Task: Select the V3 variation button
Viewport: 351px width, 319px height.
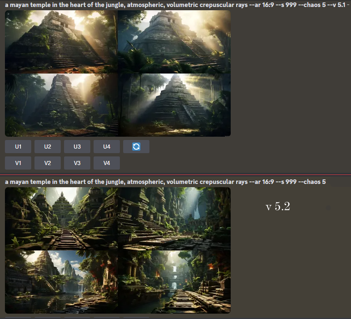Action: (77, 163)
